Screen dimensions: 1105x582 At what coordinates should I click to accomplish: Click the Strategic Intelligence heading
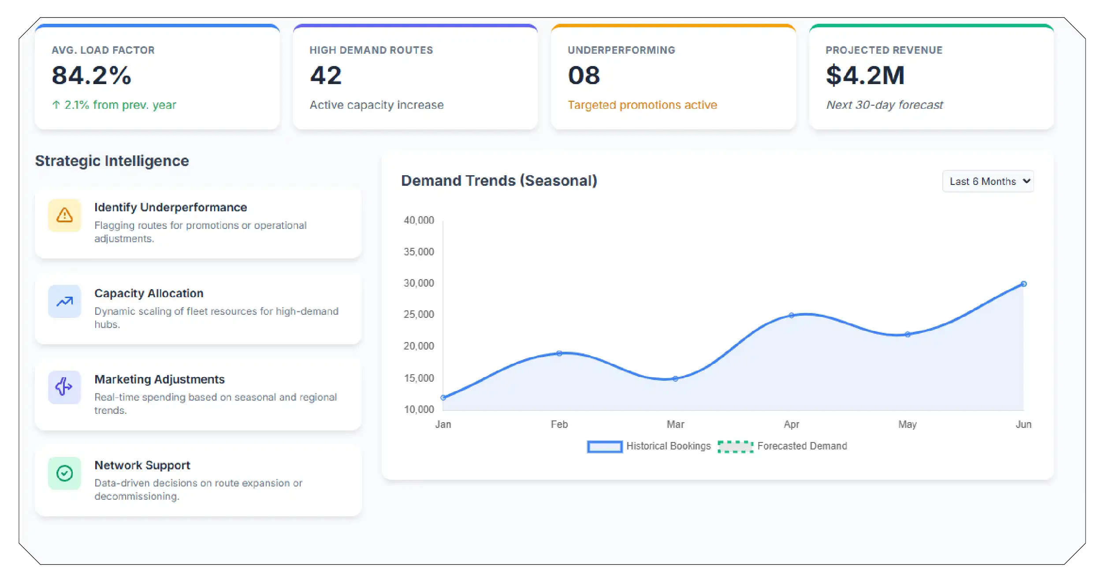click(112, 161)
